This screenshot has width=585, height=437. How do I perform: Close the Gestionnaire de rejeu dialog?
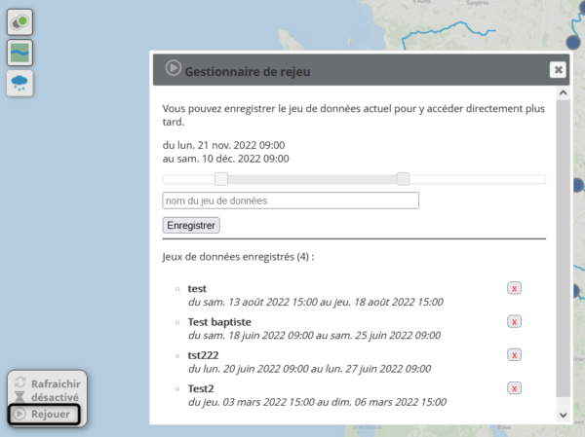coord(557,70)
